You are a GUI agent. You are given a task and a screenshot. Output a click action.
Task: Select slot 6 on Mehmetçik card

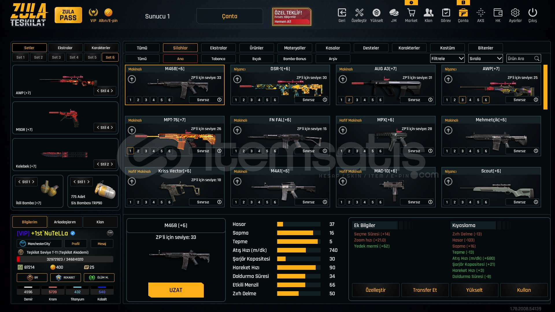486,151
